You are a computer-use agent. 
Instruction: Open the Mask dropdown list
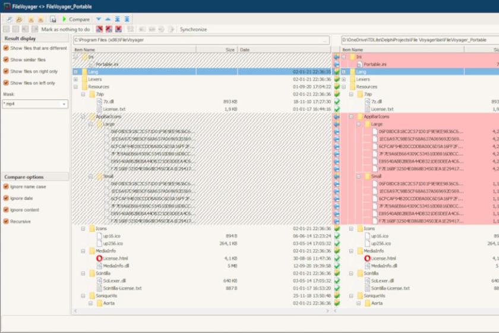click(64, 104)
